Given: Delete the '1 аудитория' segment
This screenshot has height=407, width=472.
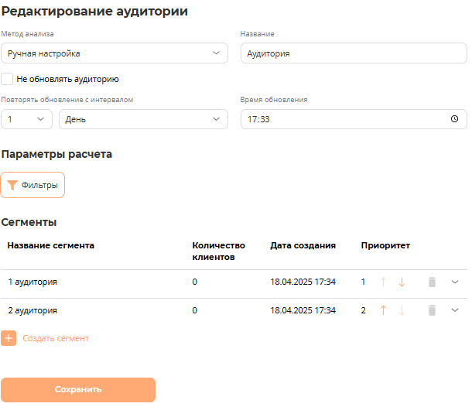Looking at the screenshot, I should click(x=432, y=282).
